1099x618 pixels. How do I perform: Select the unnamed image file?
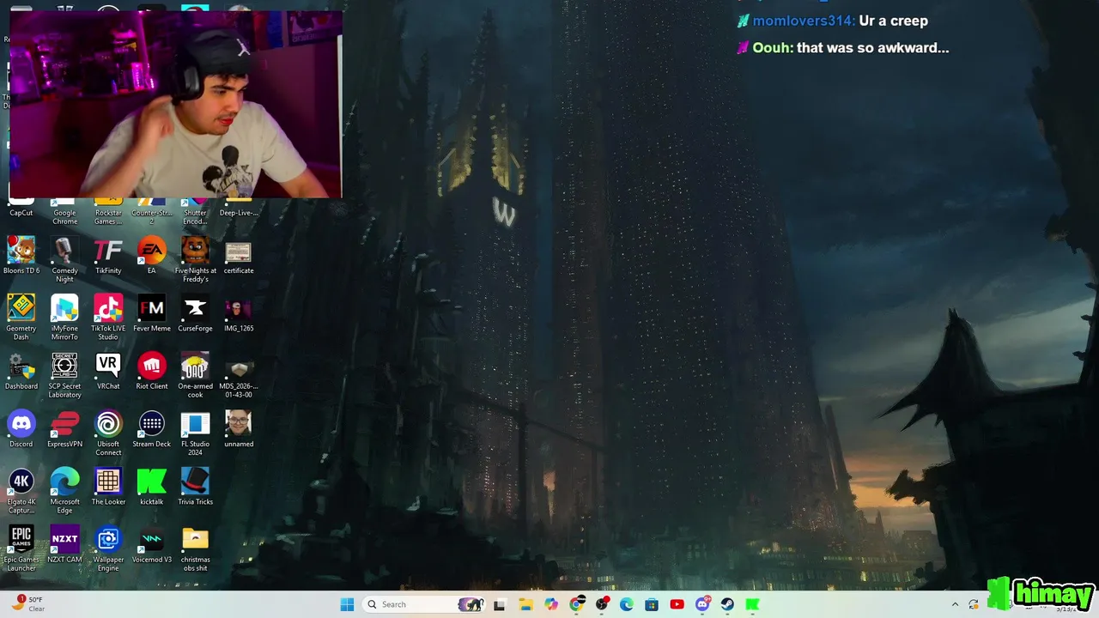(239, 429)
